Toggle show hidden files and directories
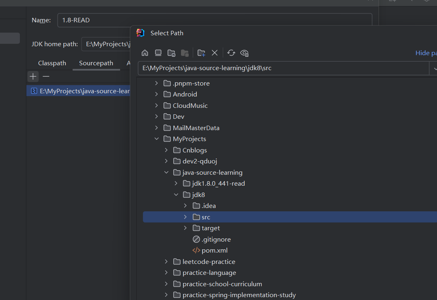This screenshot has height=300, width=437. click(244, 53)
